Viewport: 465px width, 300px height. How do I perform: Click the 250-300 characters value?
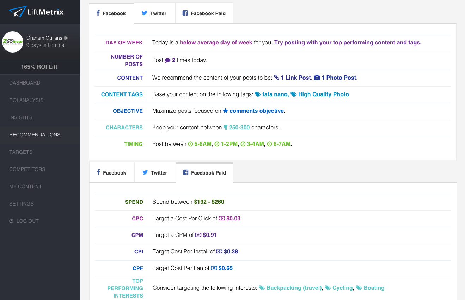click(239, 127)
